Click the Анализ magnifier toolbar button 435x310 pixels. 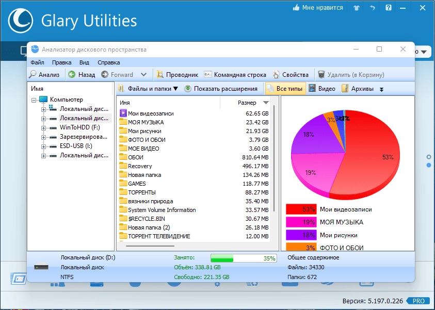pyautogui.click(x=44, y=75)
